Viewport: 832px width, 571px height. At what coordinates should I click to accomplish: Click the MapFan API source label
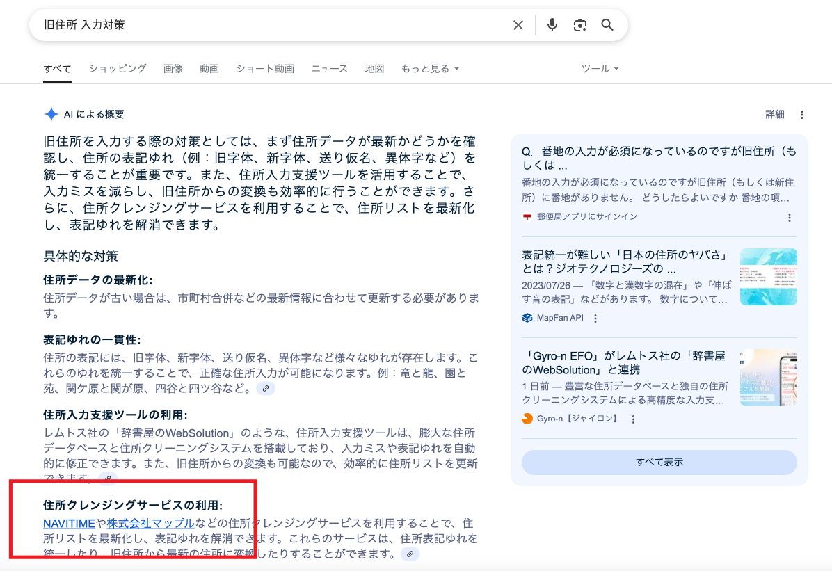coord(560,318)
